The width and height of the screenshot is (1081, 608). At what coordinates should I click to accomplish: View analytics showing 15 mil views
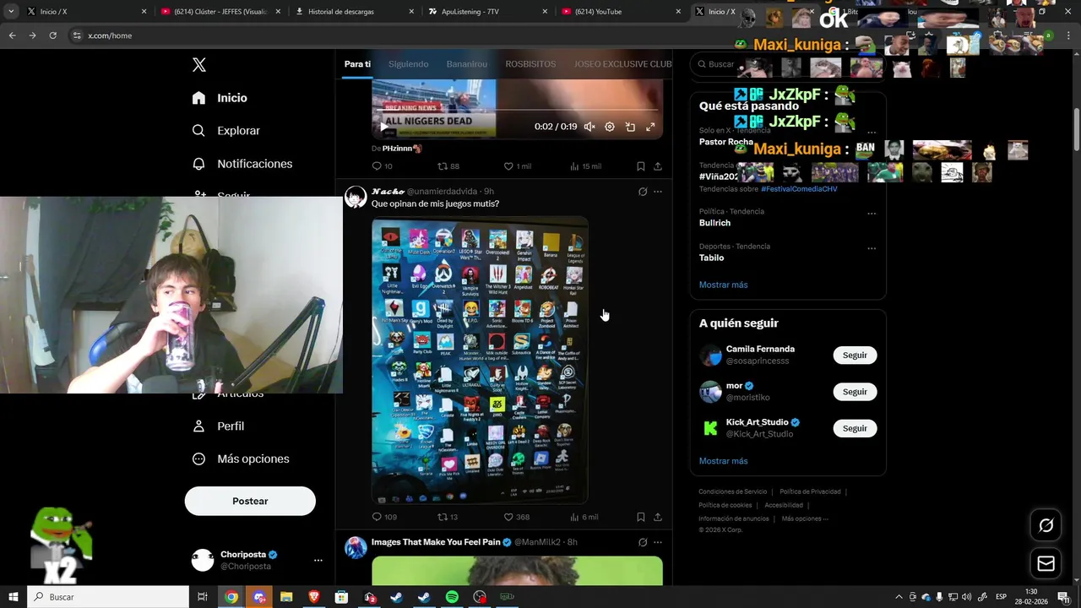(x=585, y=166)
